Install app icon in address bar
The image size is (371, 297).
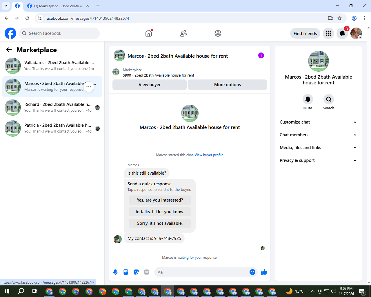point(330,18)
